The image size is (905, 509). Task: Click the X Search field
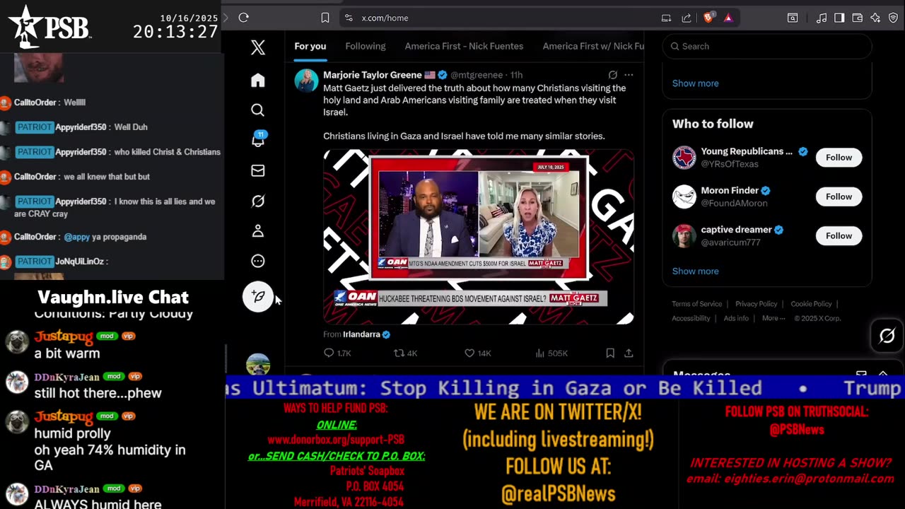767,46
